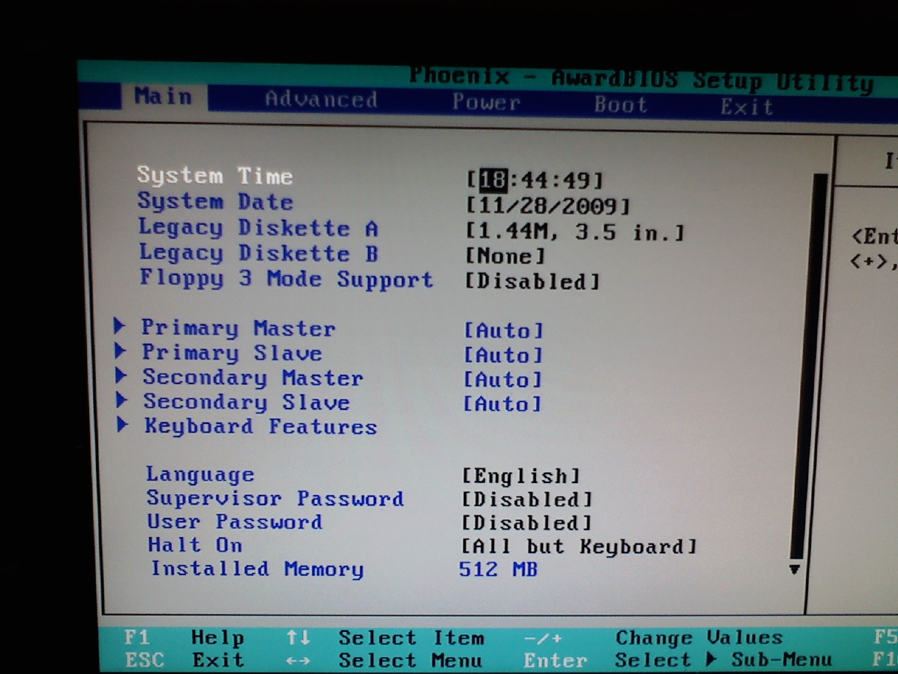Click the ESC Exit legend entry

pos(185,661)
